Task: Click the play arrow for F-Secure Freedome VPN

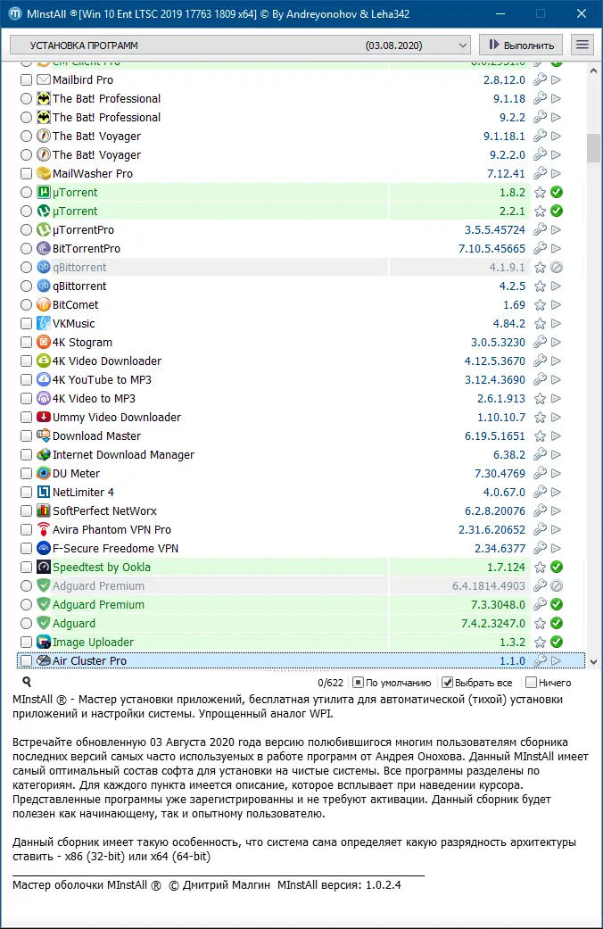Action: pyautogui.click(x=557, y=549)
